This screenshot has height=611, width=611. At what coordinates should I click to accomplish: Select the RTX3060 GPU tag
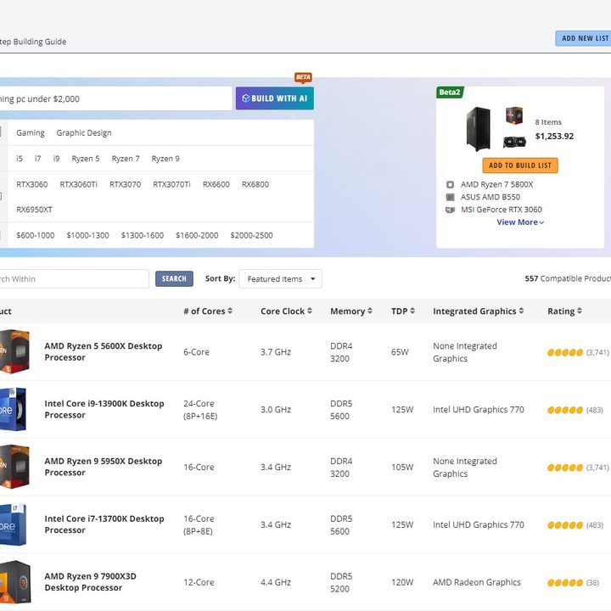pyautogui.click(x=32, y=184)
